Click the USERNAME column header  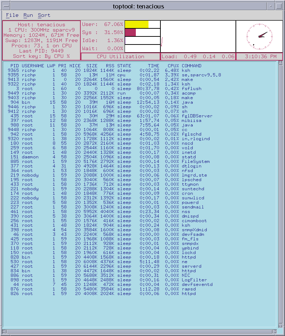(x=33, y=66)
